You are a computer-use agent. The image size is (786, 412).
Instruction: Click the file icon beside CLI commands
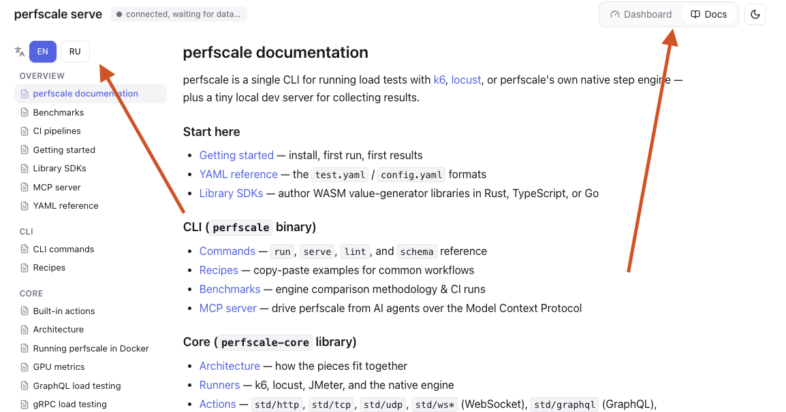(x=24, y=250)
